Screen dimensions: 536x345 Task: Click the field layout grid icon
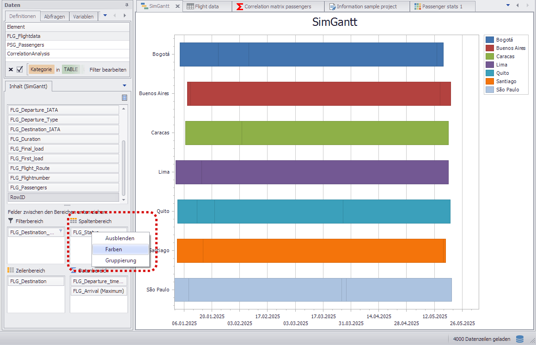[x=124, y=97]
